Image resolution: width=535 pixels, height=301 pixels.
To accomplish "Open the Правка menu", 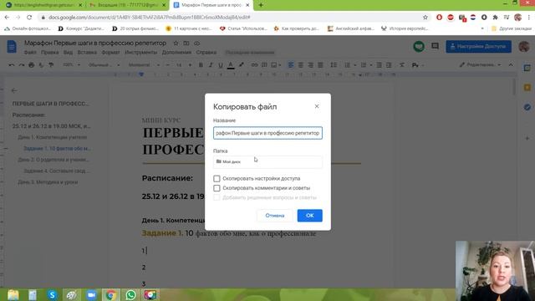I will point(50,53).
